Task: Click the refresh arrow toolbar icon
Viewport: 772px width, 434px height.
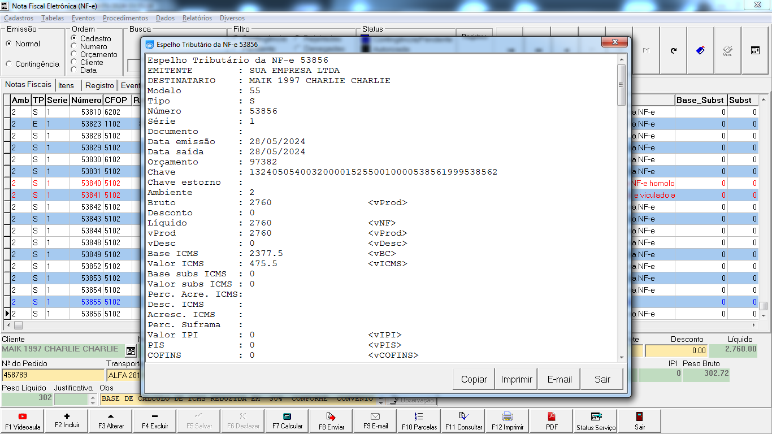Action: point(674,51)
